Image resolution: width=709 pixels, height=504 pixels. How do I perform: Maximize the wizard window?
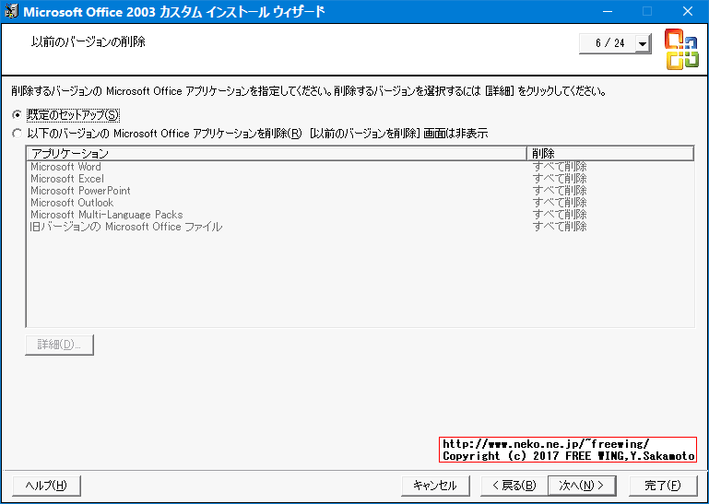(x=647, y=11)
